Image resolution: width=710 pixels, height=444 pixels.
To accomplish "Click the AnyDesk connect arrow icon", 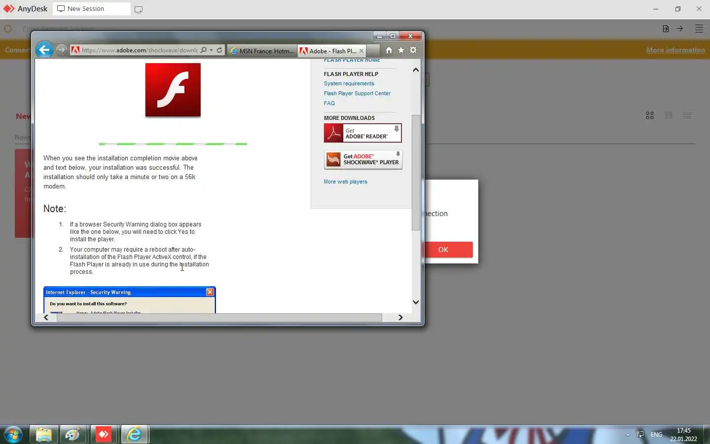I will tap(679, 29).
